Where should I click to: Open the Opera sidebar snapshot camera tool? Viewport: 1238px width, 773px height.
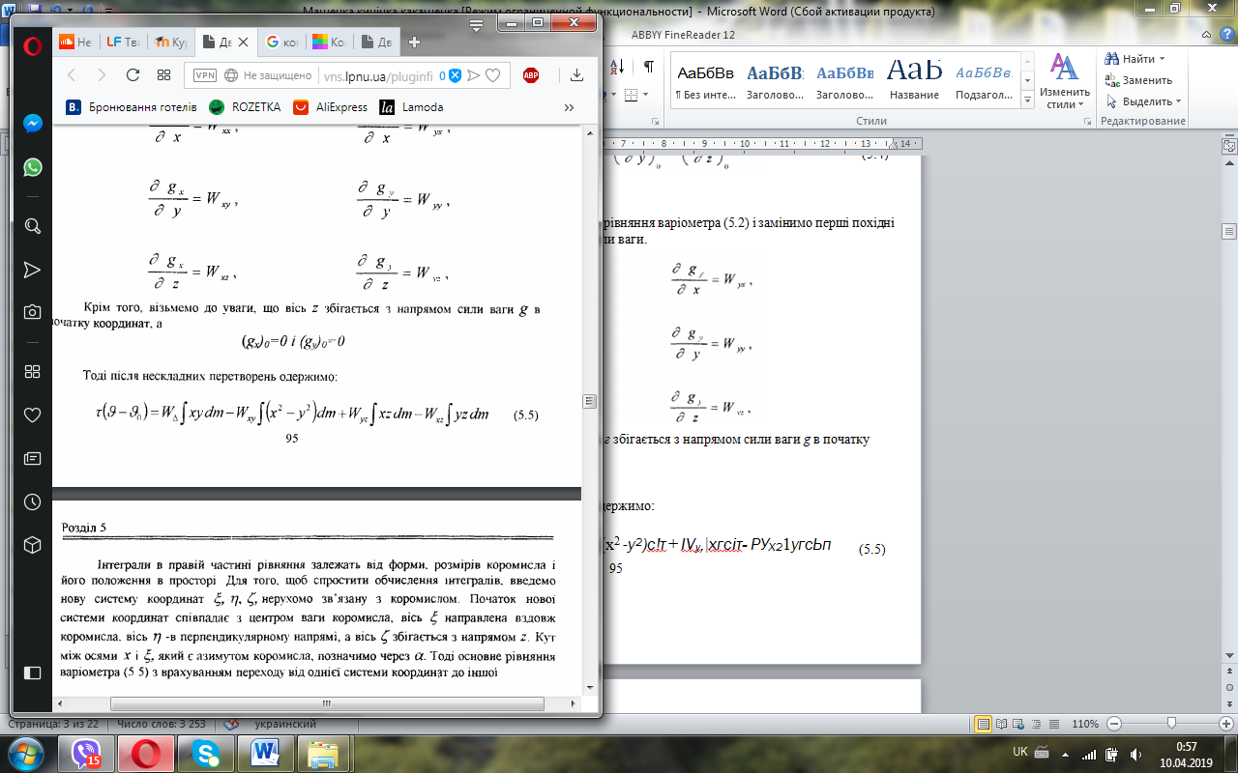tap(32, 312)
